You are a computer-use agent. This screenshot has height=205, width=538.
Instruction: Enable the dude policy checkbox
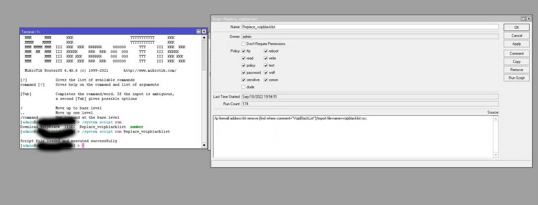click(x=243, y=87)
